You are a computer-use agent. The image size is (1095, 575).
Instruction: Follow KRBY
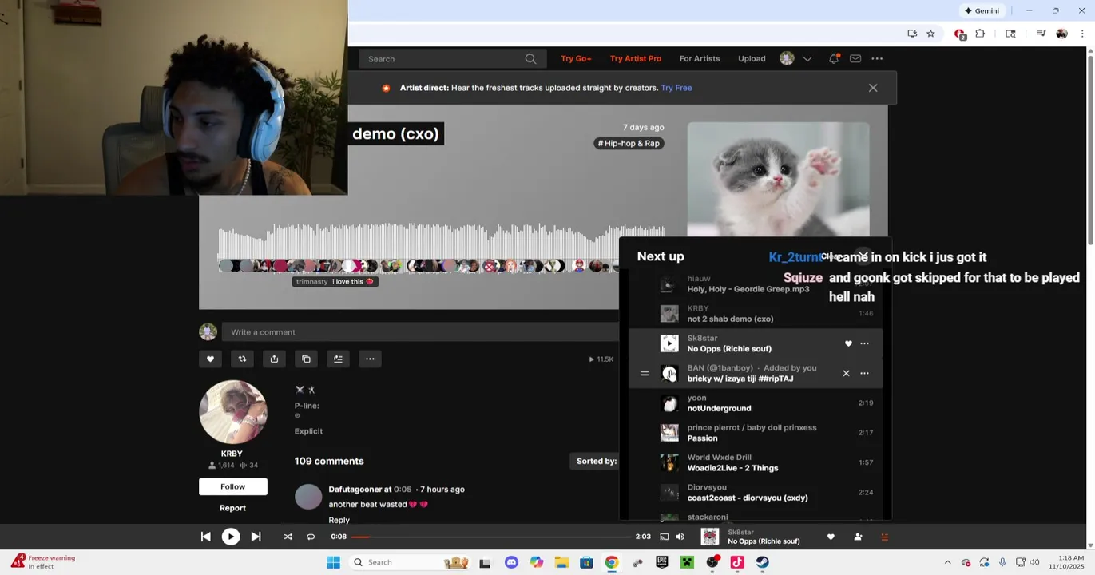(233, 486)
